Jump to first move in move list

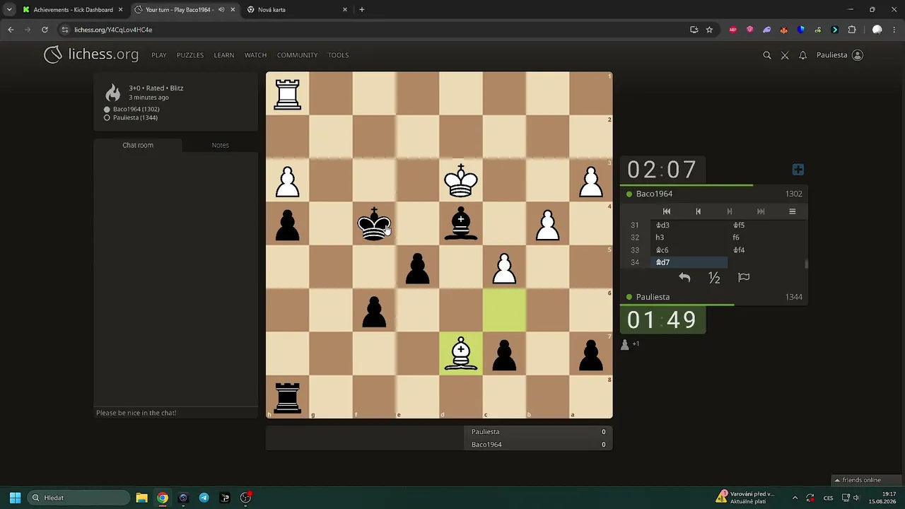coord(667,211)
